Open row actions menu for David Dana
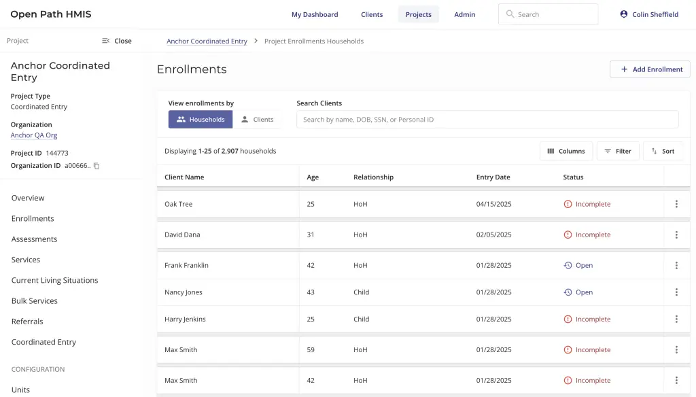 pos(676,235)
